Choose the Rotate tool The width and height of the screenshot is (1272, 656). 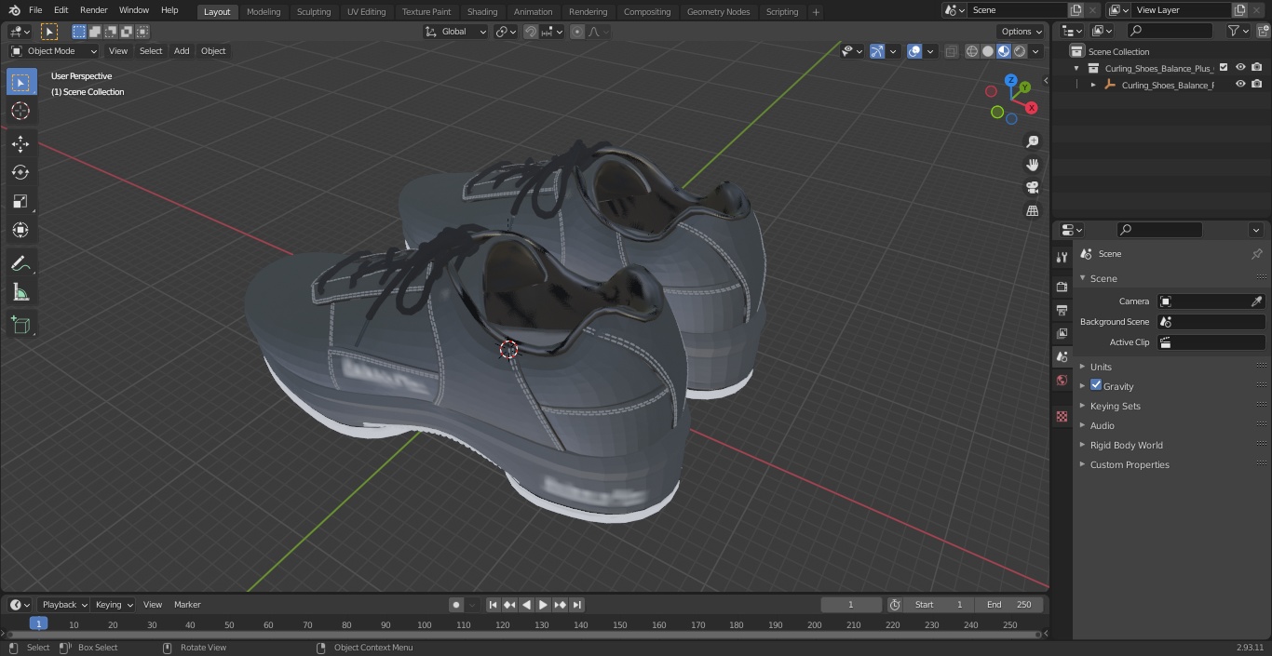(x=20, y=172)
